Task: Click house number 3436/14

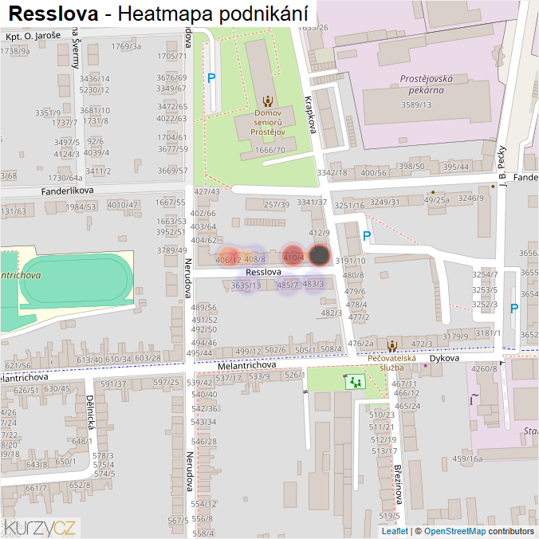Action: click(x=95, y=79)
